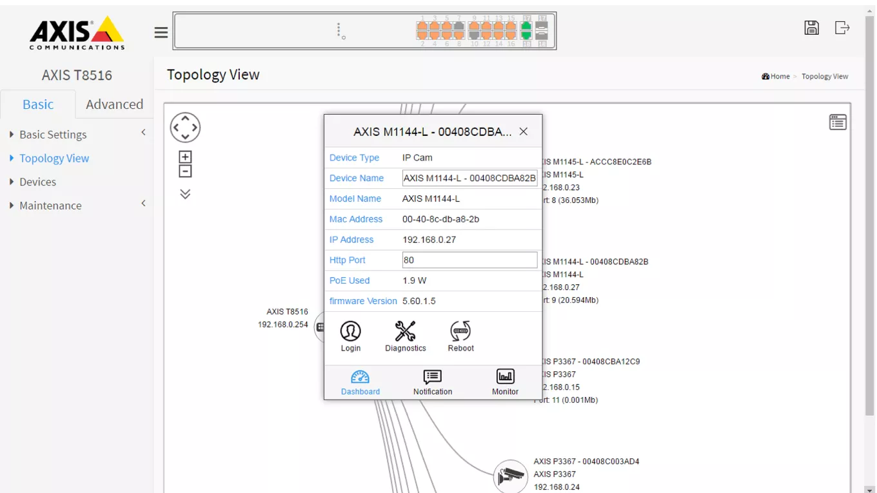
Task: Click the pan navigation control
Action: [x=185, y=128]
